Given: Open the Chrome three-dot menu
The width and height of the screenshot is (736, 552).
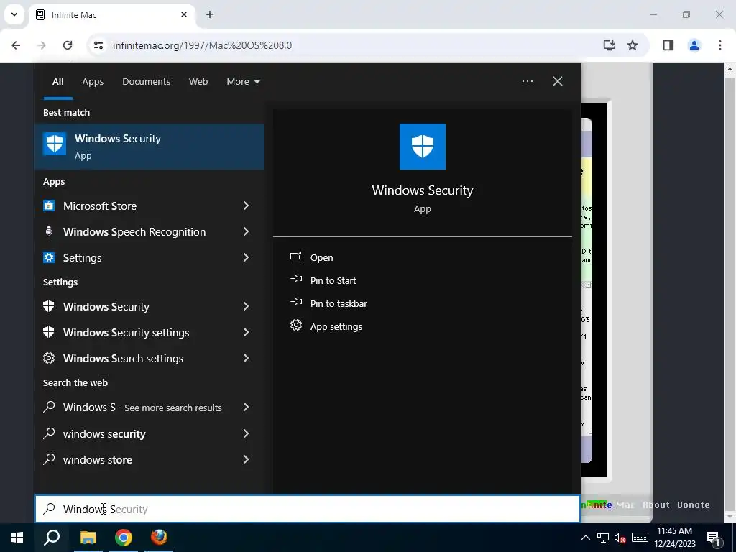Looking at the screenshot, I should (x=719, y=45).
